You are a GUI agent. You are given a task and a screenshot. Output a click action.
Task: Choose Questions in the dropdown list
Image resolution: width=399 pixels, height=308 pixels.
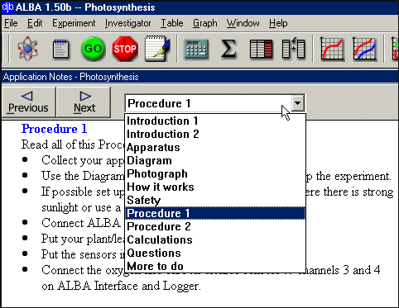215,253
